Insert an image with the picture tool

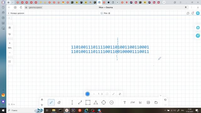pyautogui.click(x=148, y=102)
